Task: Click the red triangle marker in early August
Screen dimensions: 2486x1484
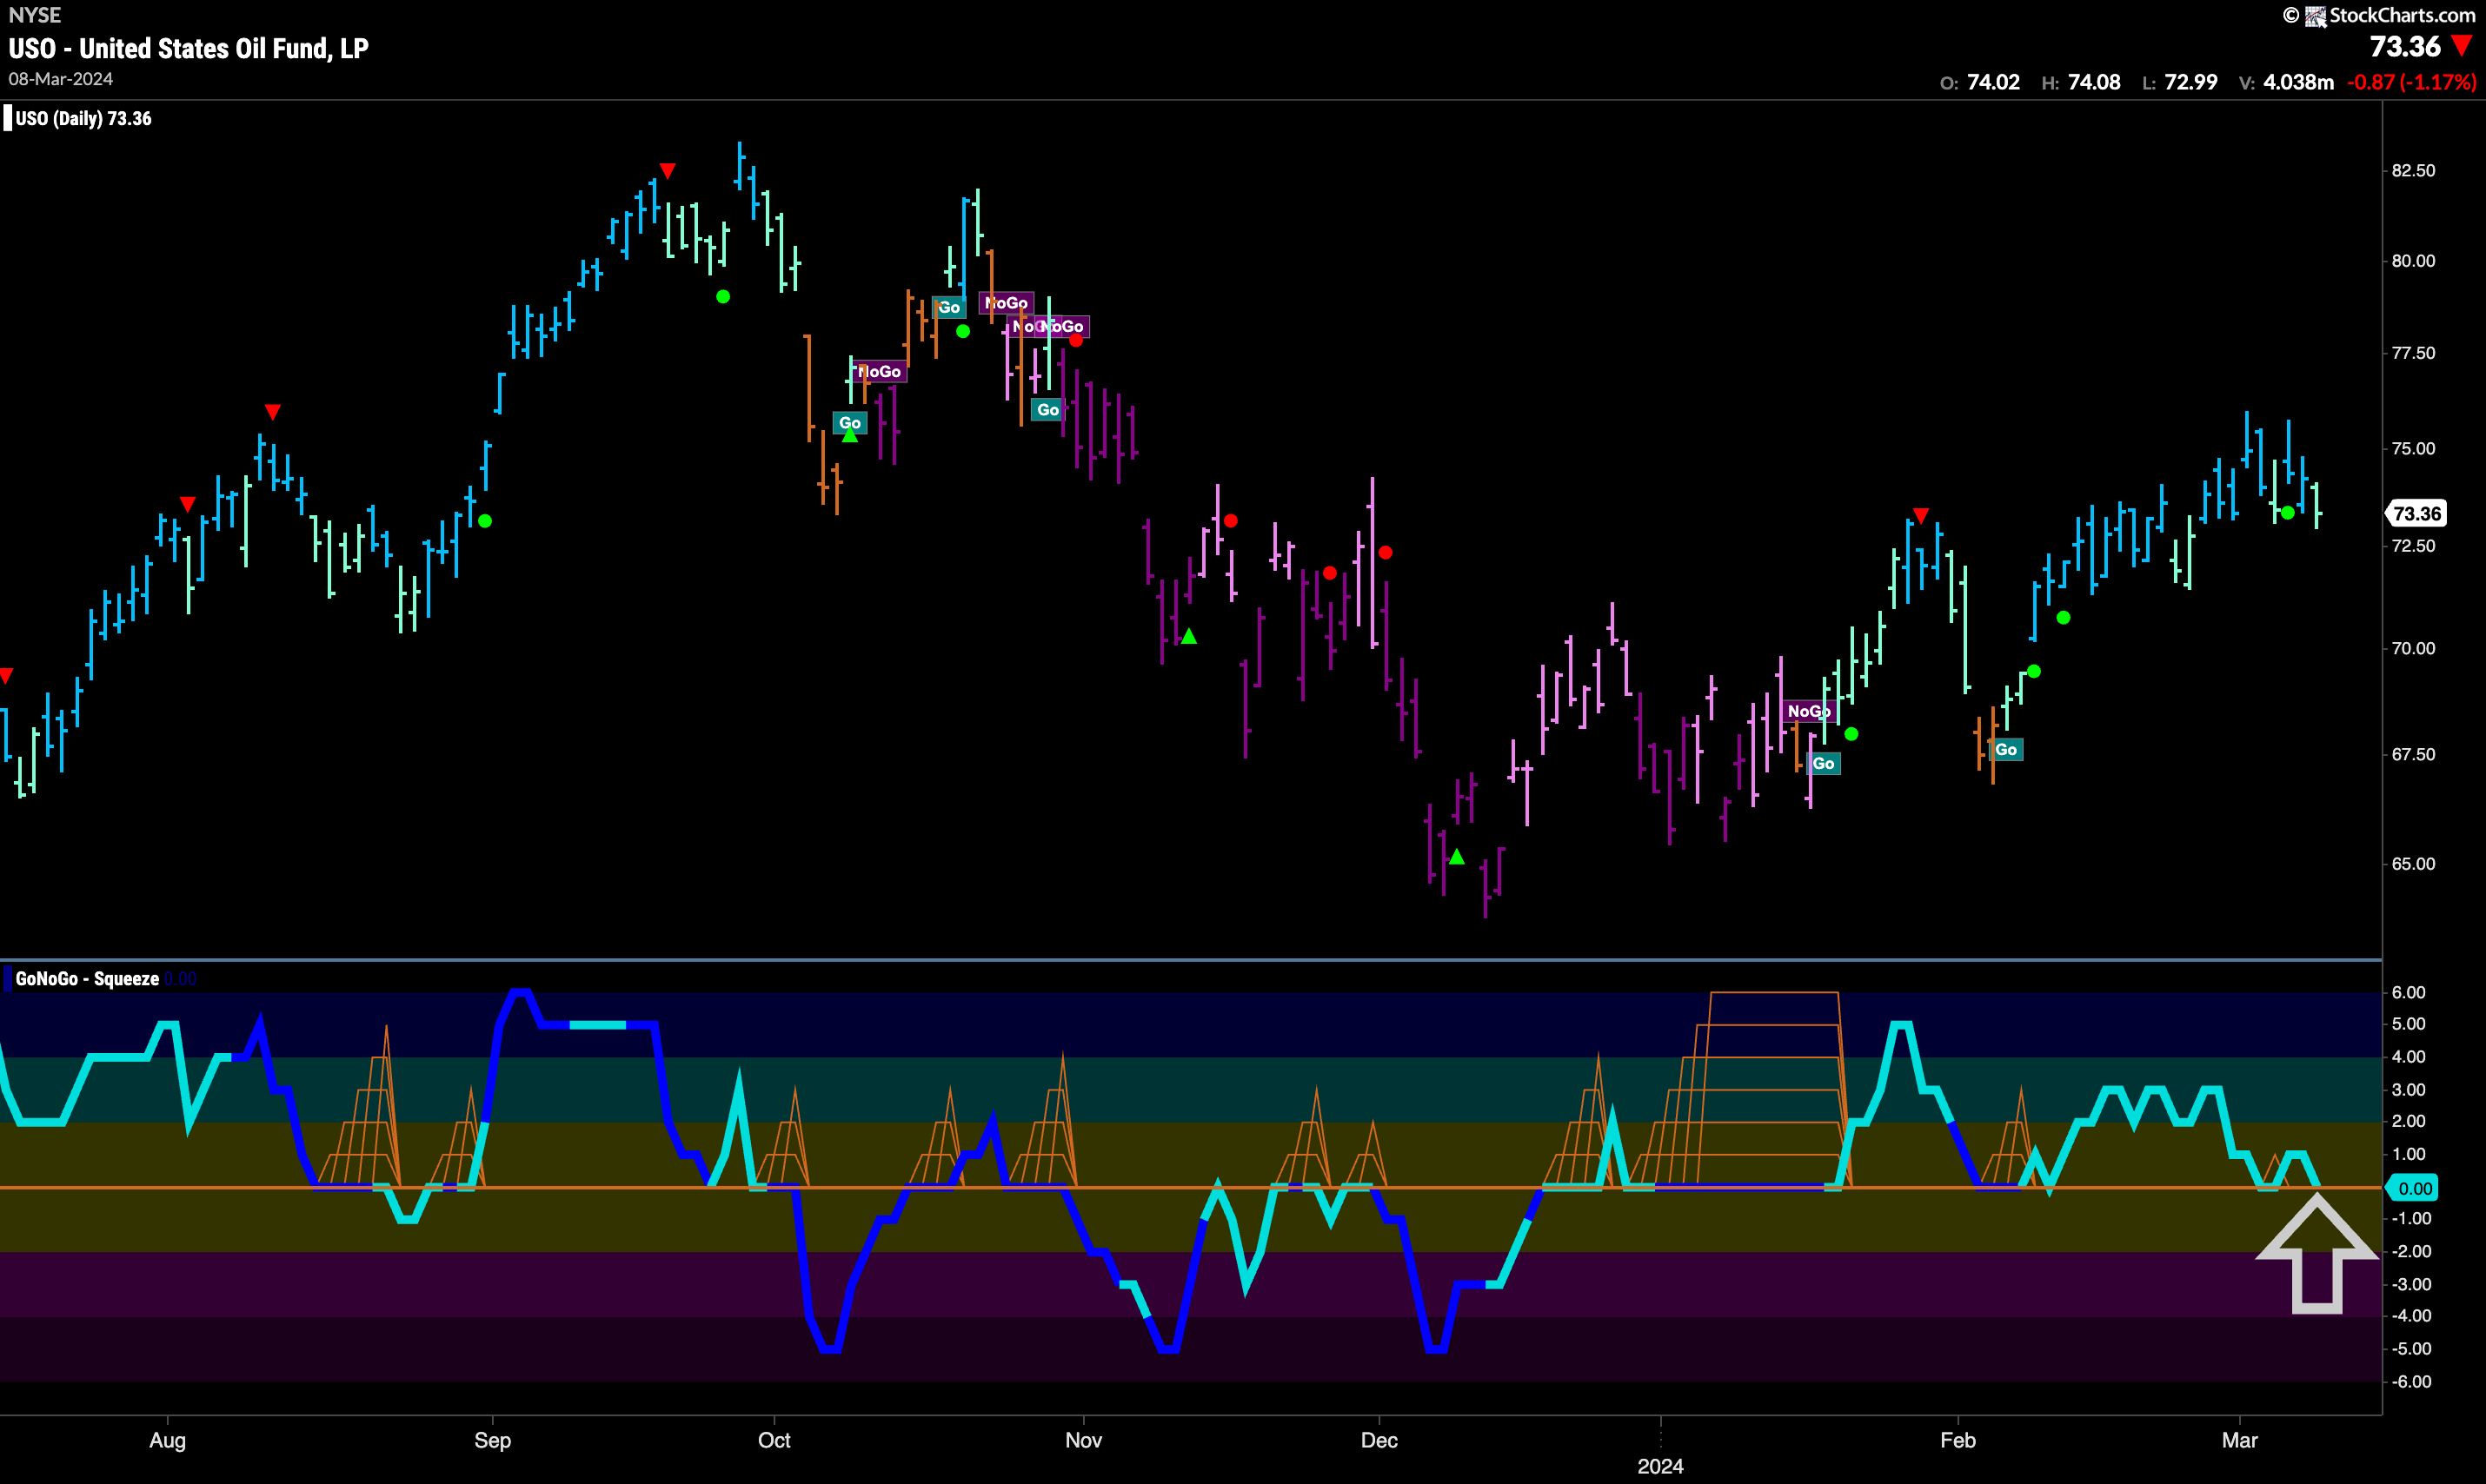Action: coord(187,503)
